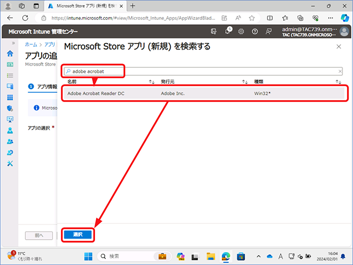
Task: Open Intune notifications bell
Action: point(228,31)
